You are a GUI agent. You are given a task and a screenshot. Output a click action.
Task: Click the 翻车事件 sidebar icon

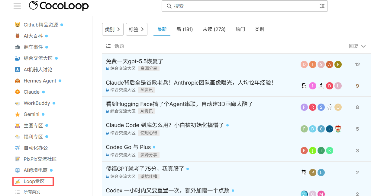point(18,47)
